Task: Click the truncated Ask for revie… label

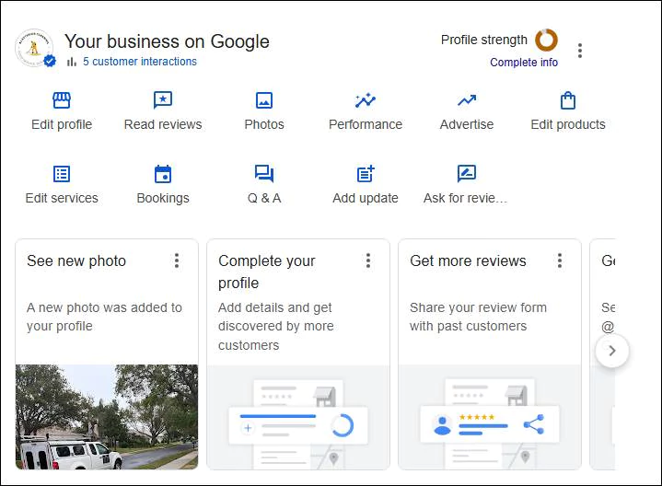Action: (x=465, y=198)
